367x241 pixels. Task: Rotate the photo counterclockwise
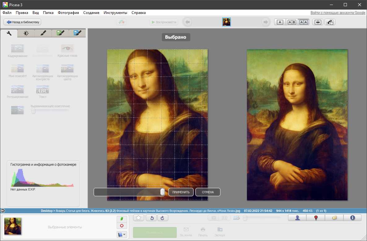tap(152, 218)
